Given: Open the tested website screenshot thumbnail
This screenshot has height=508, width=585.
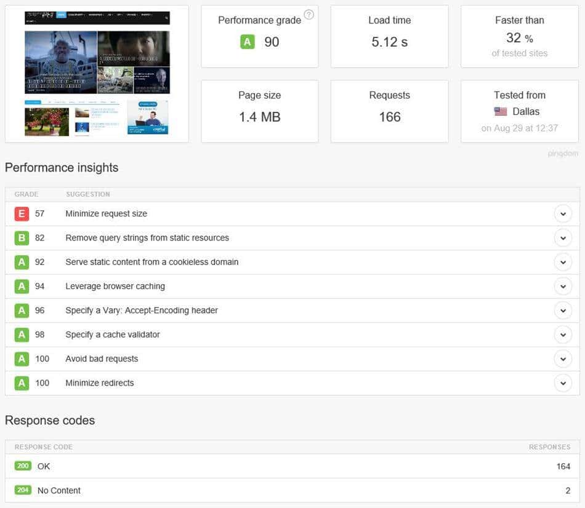Looking at the screenshot, I should coord(97,74).
